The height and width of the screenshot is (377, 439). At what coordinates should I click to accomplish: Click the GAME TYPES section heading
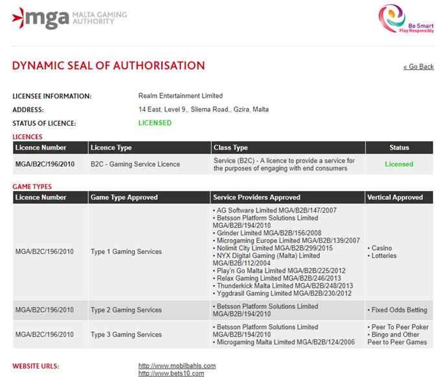click(32, 187)
